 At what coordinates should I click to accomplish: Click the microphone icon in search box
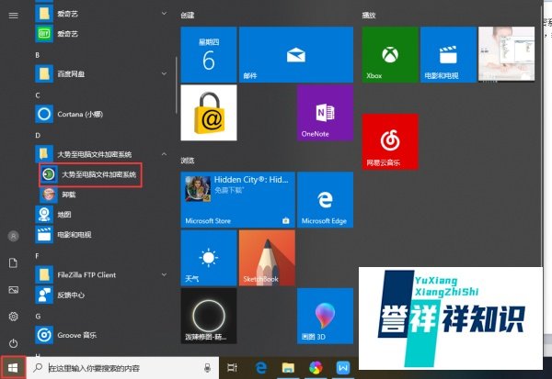tap(207, 368)
